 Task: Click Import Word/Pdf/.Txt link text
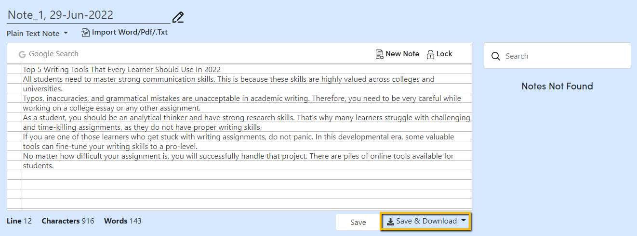pyautogui.click(x=130, y=32)
